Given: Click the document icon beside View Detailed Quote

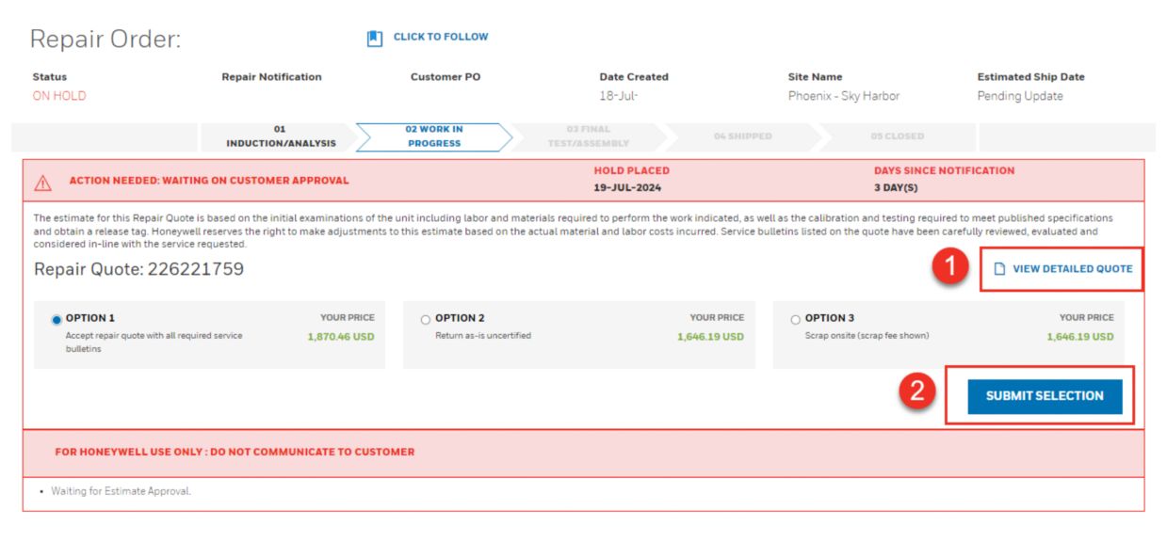Looking at the screenshot, I should (x=1000, y=269).
